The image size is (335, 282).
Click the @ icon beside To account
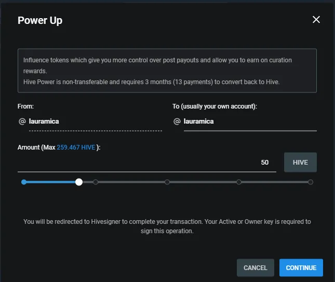177,122
